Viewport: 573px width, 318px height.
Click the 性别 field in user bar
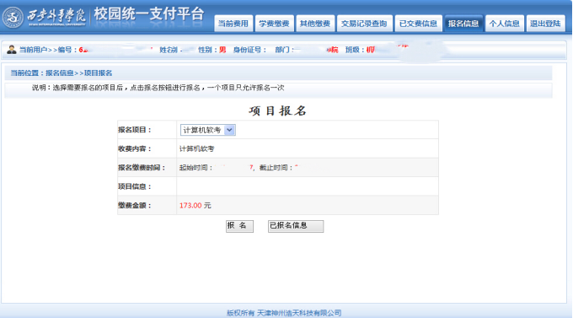[x=212, y=50]
